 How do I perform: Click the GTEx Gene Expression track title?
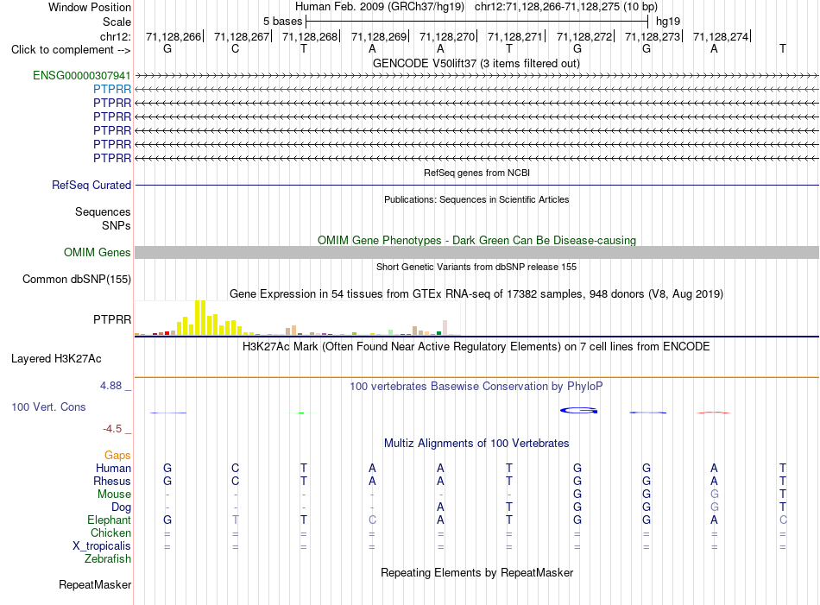pyautogui.click(x=476, y=294)
